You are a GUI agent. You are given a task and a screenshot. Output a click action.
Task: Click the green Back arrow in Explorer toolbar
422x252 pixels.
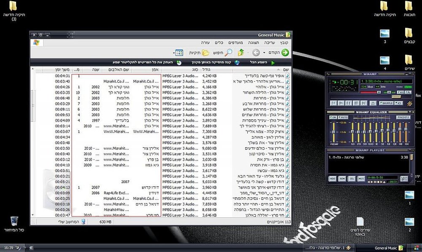(x=285, y=53)
